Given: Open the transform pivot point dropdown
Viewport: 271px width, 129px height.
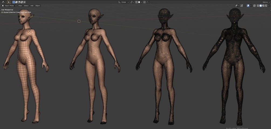Looking at the screenshot, I should [132, 2].
